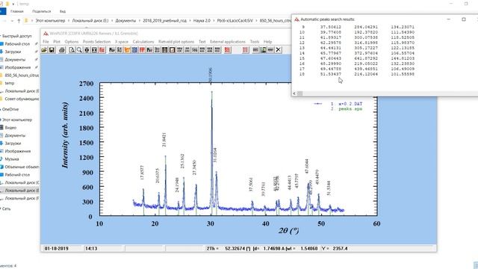Open the Options menu
This screenshot has width=478, height=269.
click(x=72, y=42)
